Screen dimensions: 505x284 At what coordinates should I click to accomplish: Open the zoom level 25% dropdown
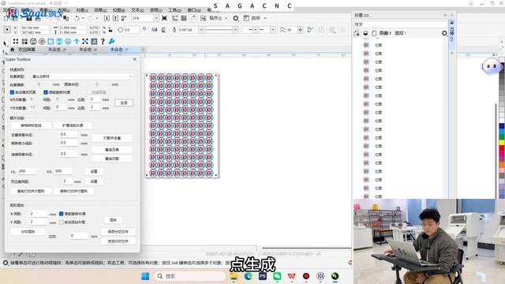coord(156,18)
